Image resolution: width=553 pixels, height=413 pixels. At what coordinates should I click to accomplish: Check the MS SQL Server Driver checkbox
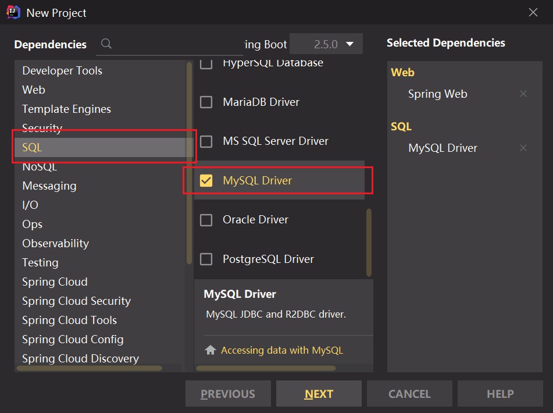(206, 141)
